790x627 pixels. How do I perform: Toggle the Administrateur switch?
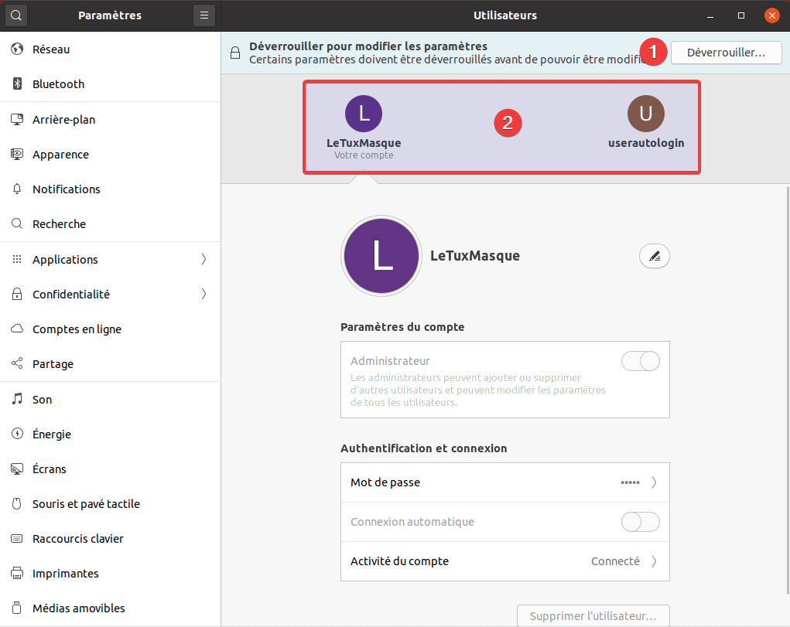click(641, 361)
